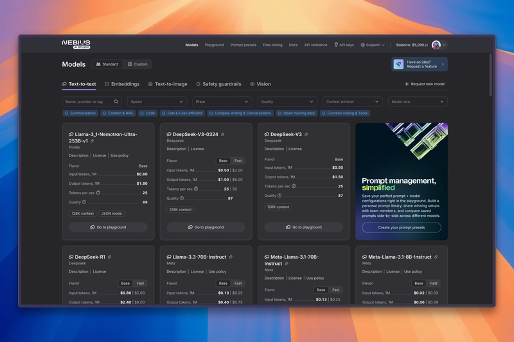Toggle the Context & RAG filter tag
514x342 pixels.
[x=118, y=113]
